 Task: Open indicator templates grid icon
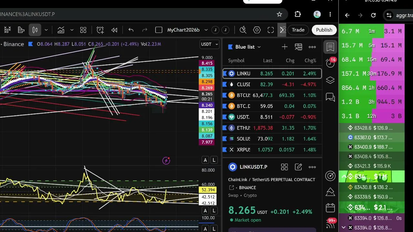tap(83, 30)
